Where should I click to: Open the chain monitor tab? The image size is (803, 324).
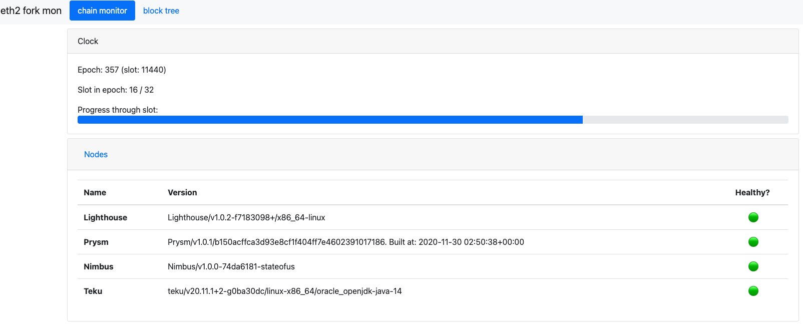[x=102, y=11]
